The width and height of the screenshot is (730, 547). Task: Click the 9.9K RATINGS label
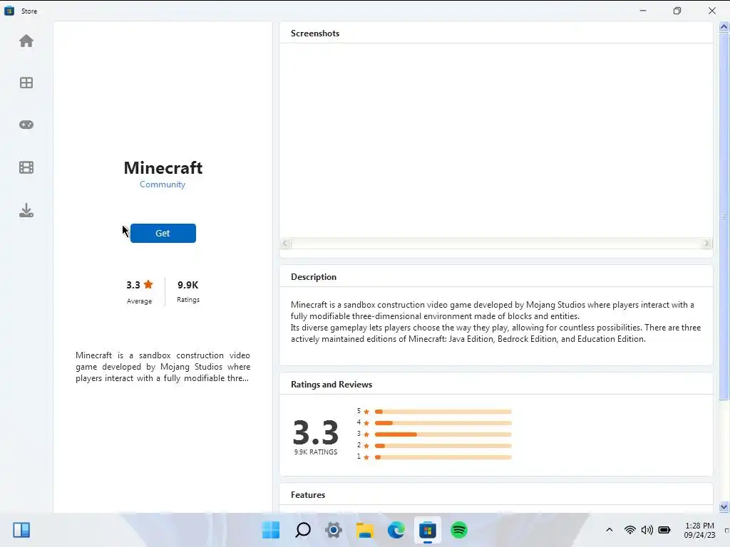[316, 452]
